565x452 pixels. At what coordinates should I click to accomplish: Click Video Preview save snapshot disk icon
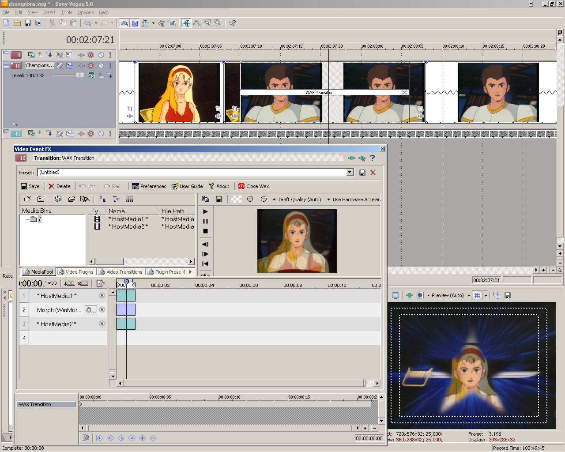click(507, 295)
